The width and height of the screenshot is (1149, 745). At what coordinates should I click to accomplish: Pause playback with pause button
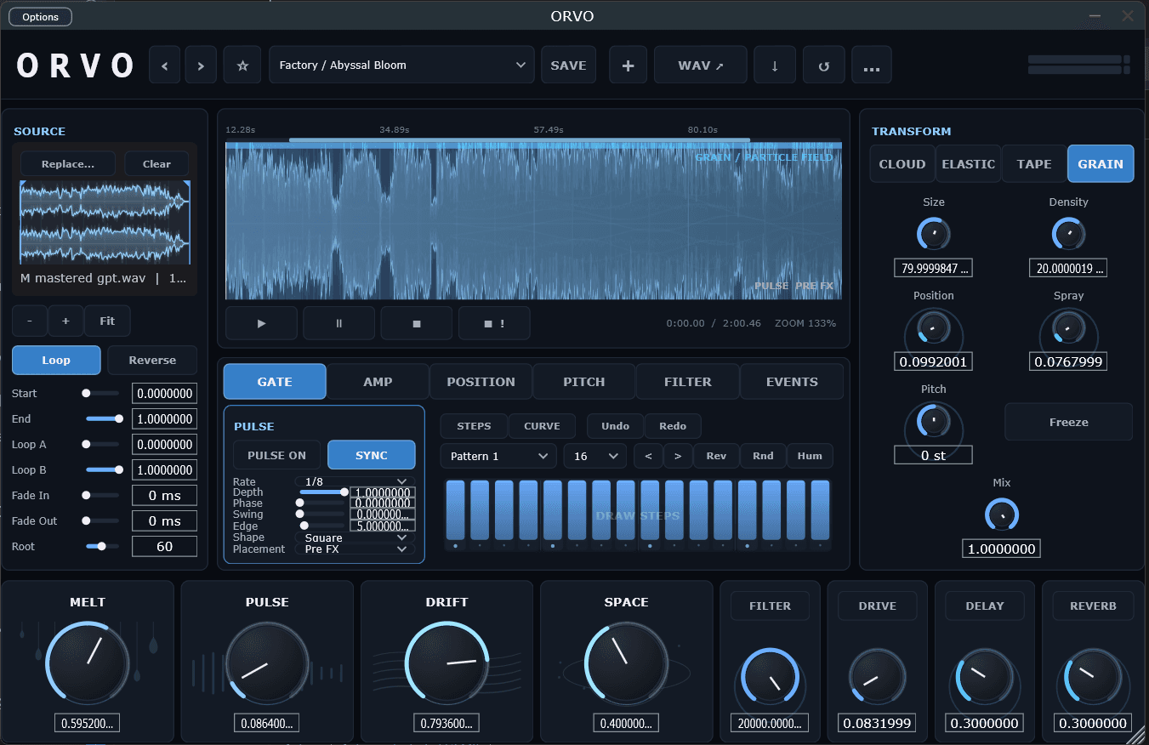click(339, 323)
